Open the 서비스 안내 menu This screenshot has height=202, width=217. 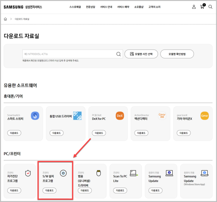pyautogui.click(x=106, y=7)
